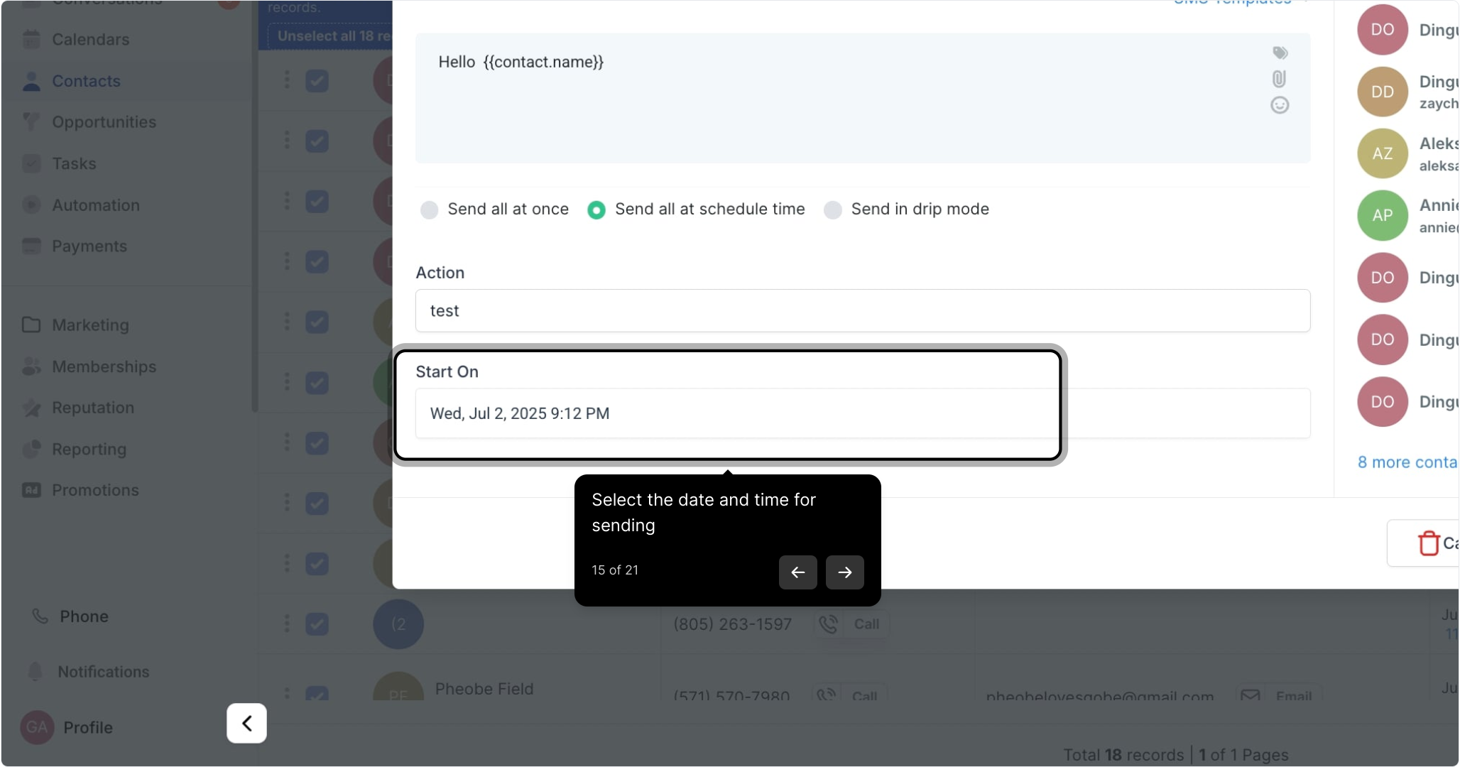Select Send all at schedule time

point(596,210)
